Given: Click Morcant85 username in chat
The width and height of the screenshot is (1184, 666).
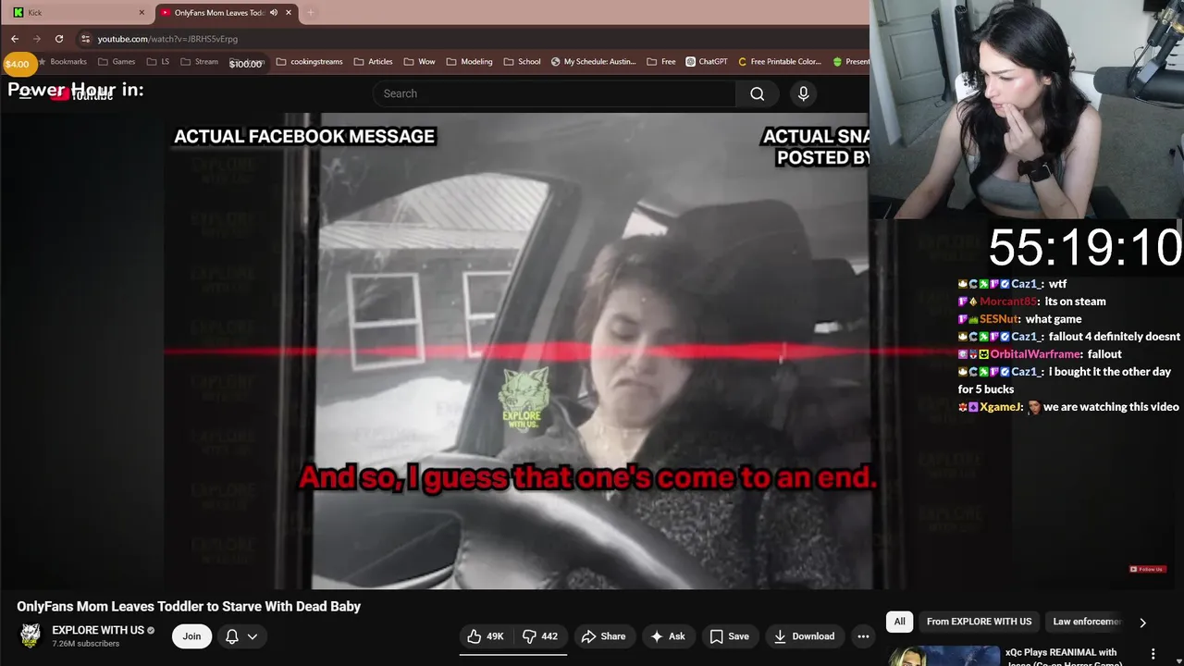Looking at the screenshot, I should (1008, 302).
